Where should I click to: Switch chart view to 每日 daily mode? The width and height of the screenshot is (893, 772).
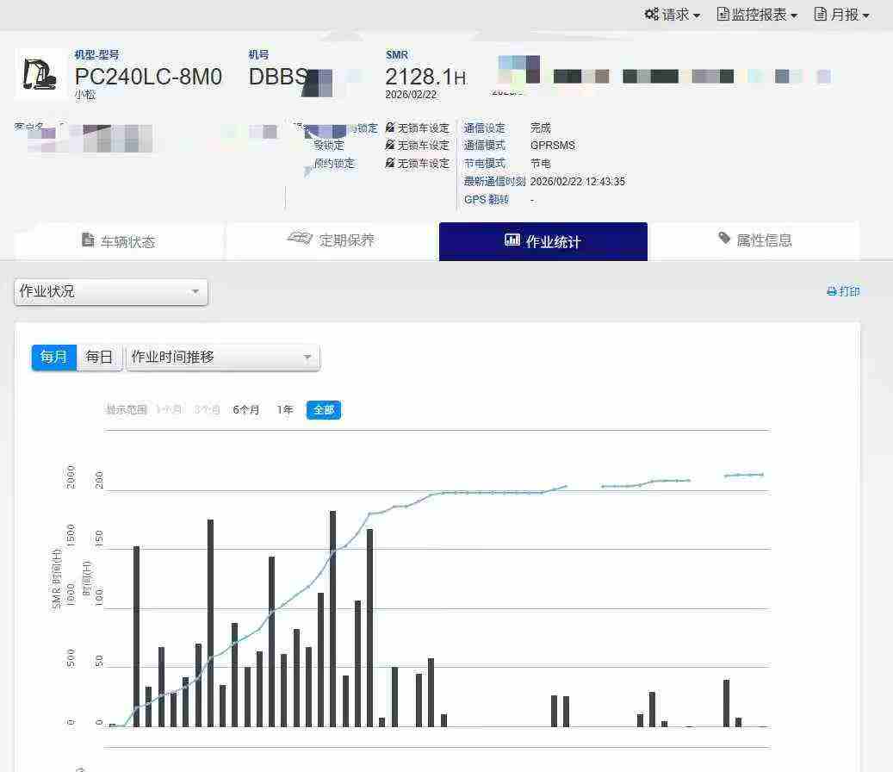pos(97,357)
